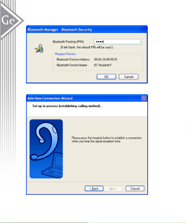Close the Add New Connection Wizard window
The image size is (186, 223).
point(144,98)
